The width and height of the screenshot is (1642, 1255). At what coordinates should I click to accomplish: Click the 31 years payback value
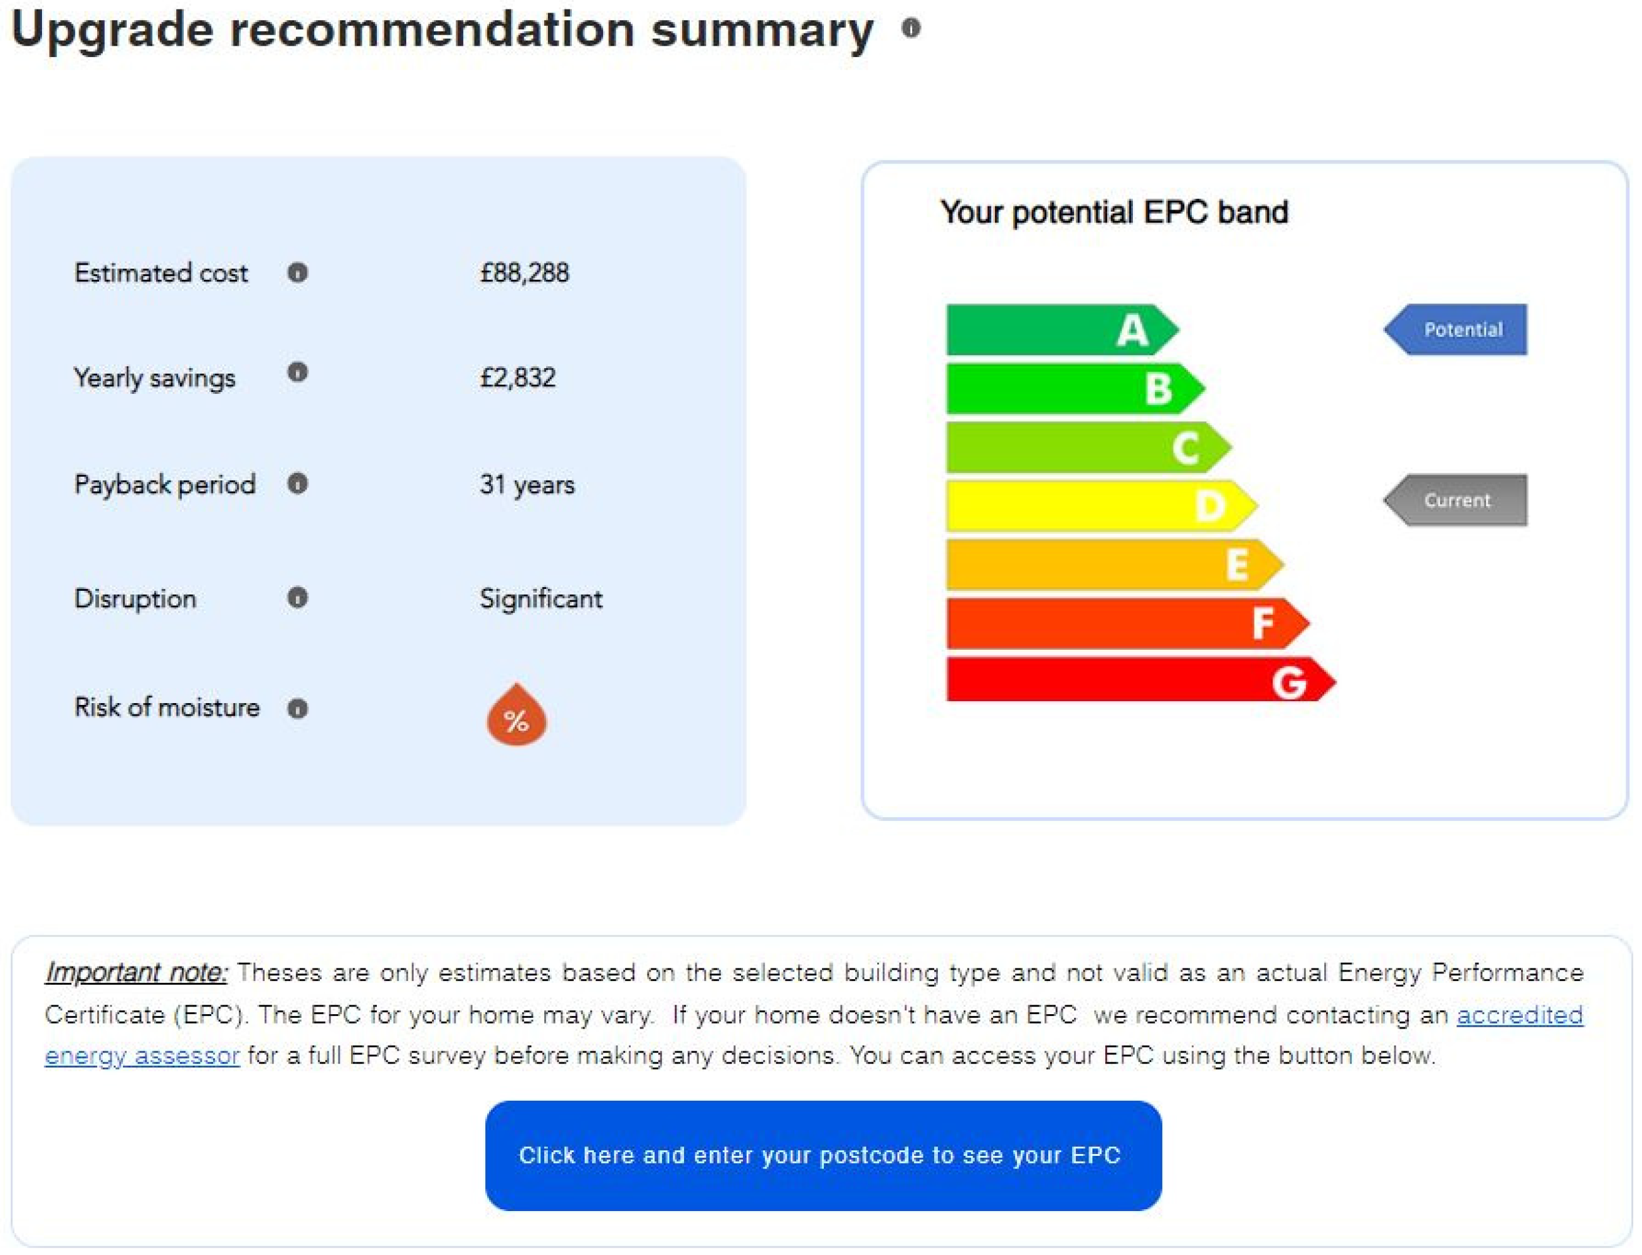pos(527,485)
